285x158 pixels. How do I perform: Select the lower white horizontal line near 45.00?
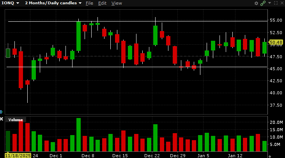(x=137, y=67)
